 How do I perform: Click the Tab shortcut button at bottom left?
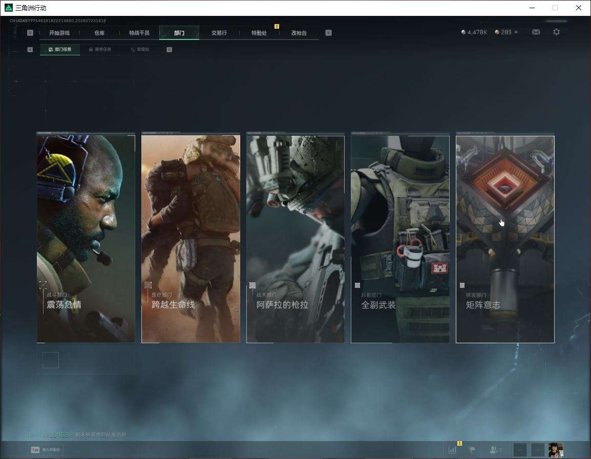(46, 450)
